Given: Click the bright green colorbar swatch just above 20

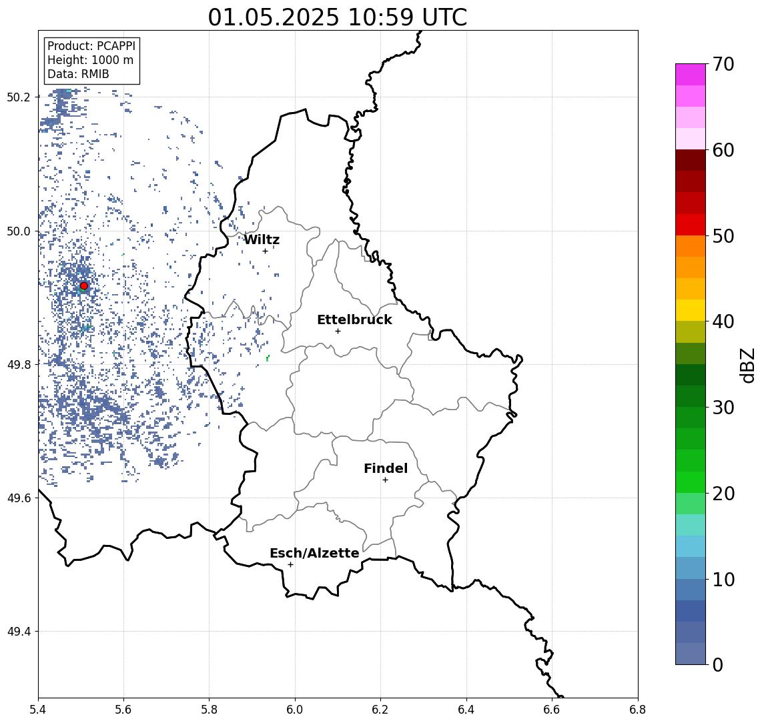Looking at the screenshot, I should 691,482.
